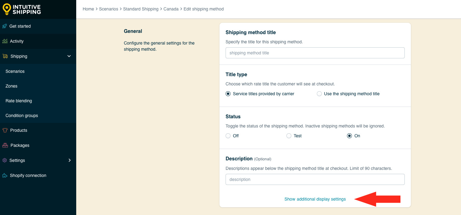Show additional display settings link
The image size is (461, 215).
(315, 199)
